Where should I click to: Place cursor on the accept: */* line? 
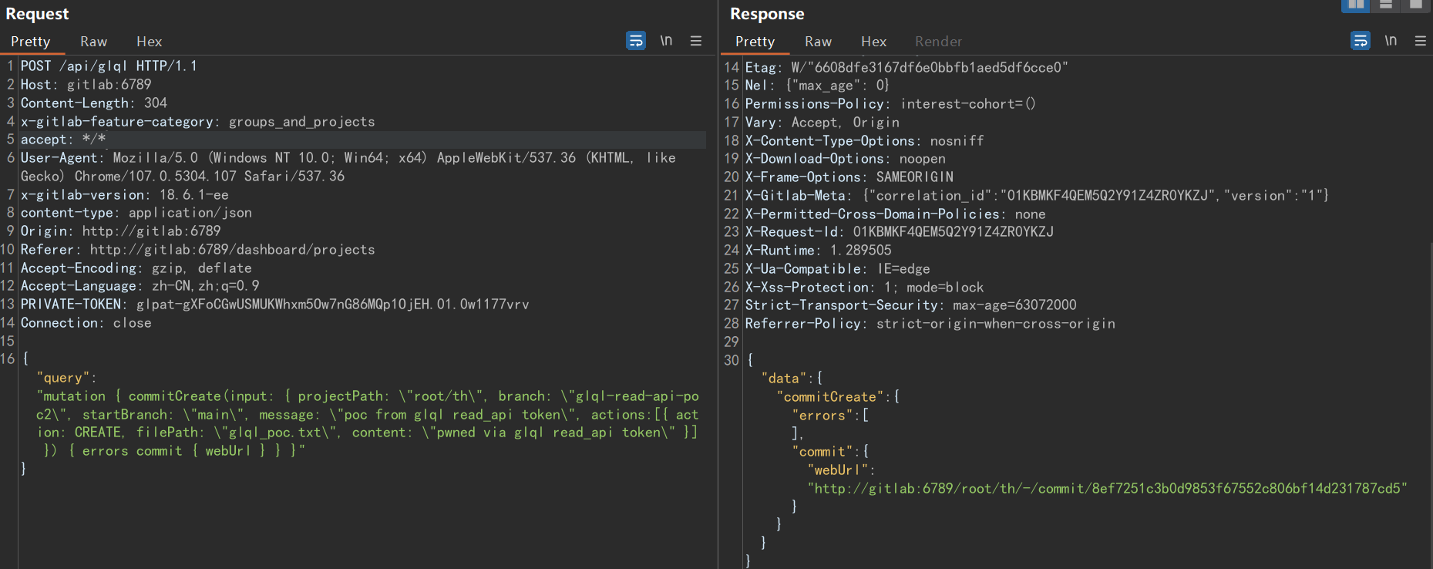63,140
